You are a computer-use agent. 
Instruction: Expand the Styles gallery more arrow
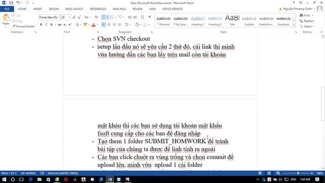[294, 25]
